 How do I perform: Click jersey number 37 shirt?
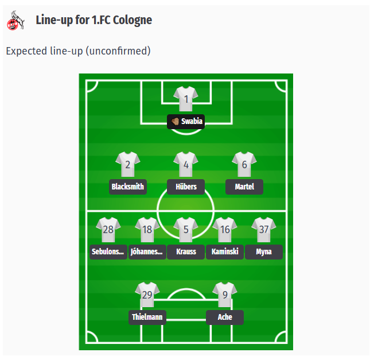tap(264, 230)
